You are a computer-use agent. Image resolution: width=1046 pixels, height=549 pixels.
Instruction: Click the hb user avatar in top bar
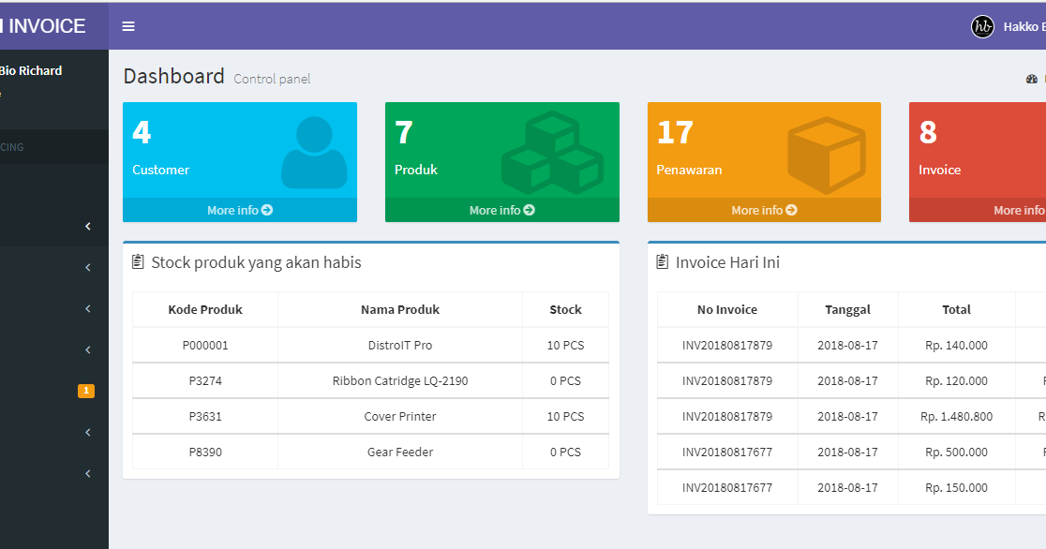(982, 26)
